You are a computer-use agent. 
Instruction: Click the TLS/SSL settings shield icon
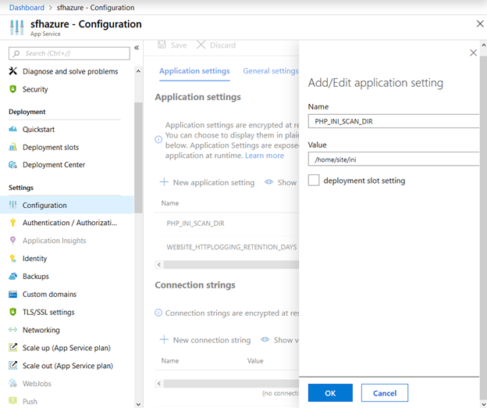12,312
